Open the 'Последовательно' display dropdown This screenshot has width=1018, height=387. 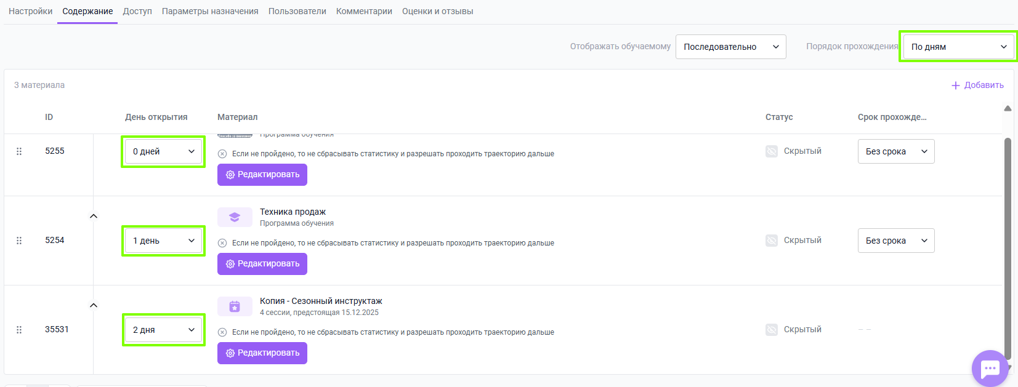pos(730,47)
